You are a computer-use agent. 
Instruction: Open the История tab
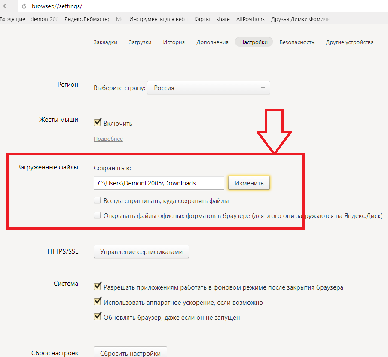[x=174, y=42]
